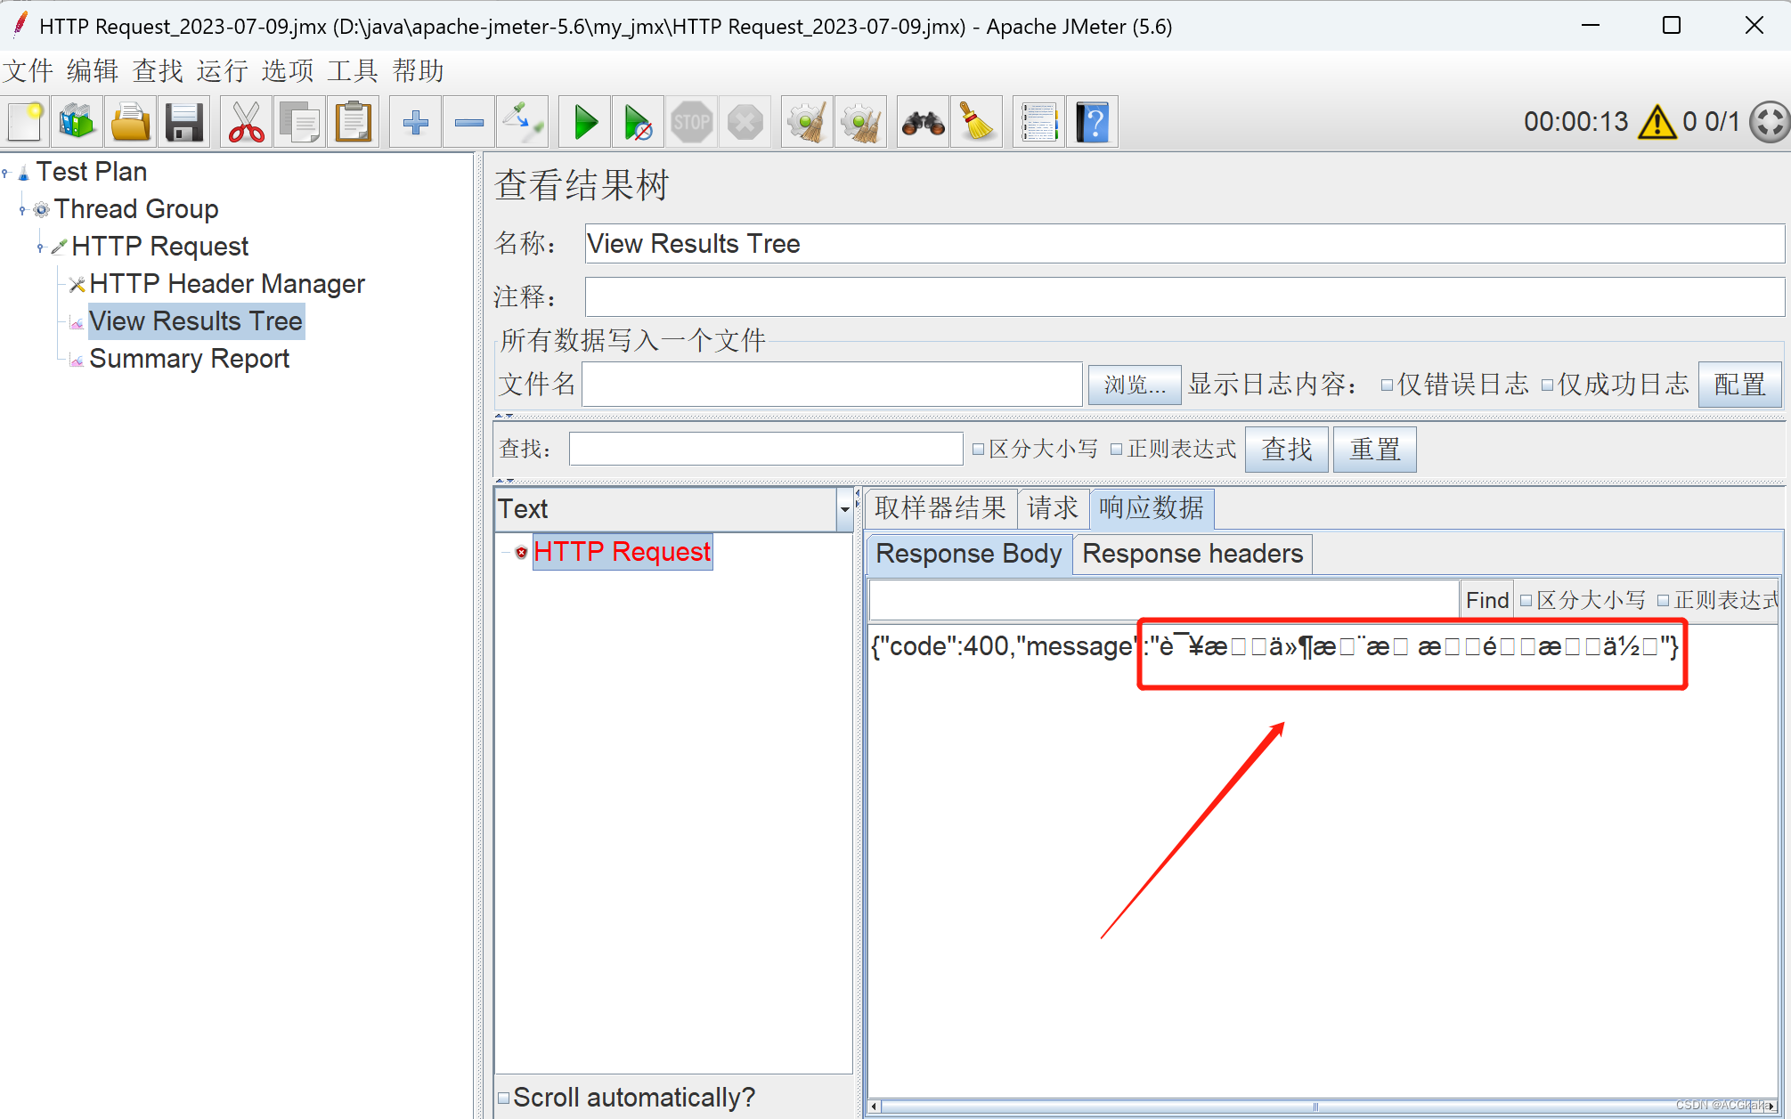Open the 帮助 menu
Screen dimensions: 1791x1119
[x=419, y=70]
